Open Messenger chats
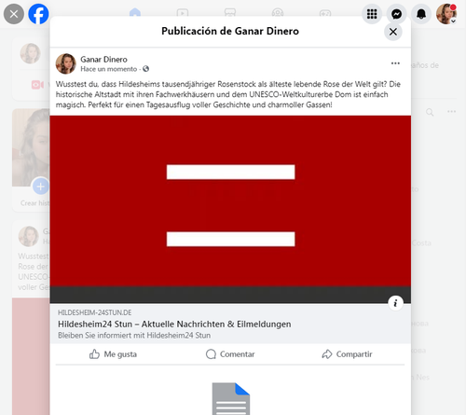Viewport: 466px width, 415px height. pos(396,14)
